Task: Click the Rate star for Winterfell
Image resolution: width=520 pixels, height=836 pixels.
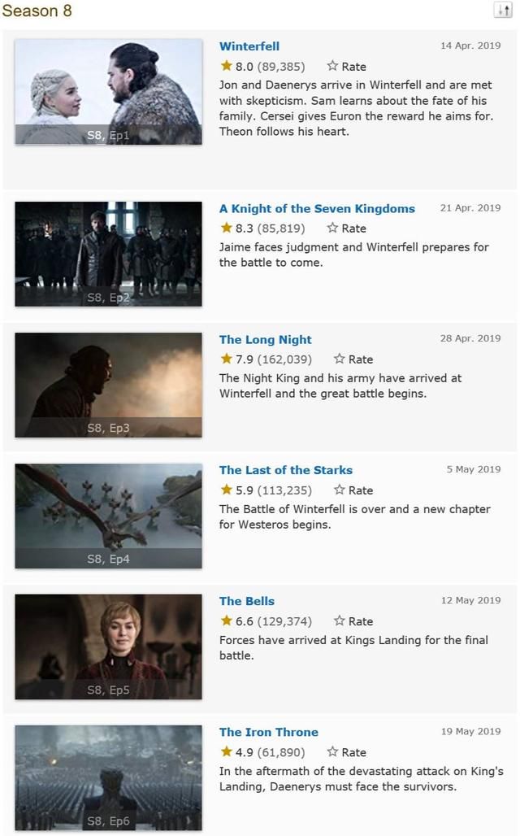Action: [332, 66]
